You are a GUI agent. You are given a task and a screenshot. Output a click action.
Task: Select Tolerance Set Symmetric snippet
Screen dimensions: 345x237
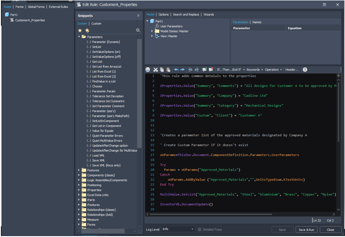108,101
